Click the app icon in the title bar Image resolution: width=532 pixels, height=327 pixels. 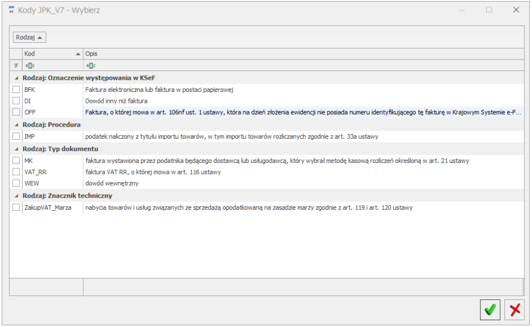point(10,10)
